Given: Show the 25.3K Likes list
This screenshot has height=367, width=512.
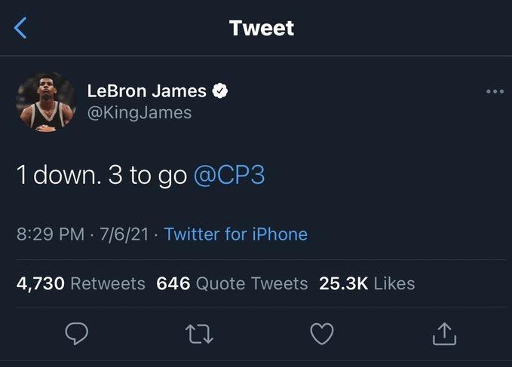Looking at the screenshot, I should pyautogui.click(x=367, y=283).
